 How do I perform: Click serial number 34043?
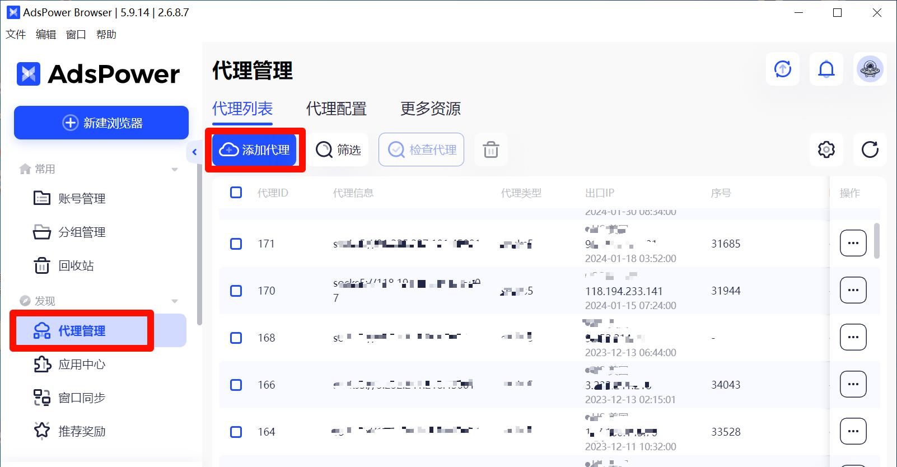726,385
